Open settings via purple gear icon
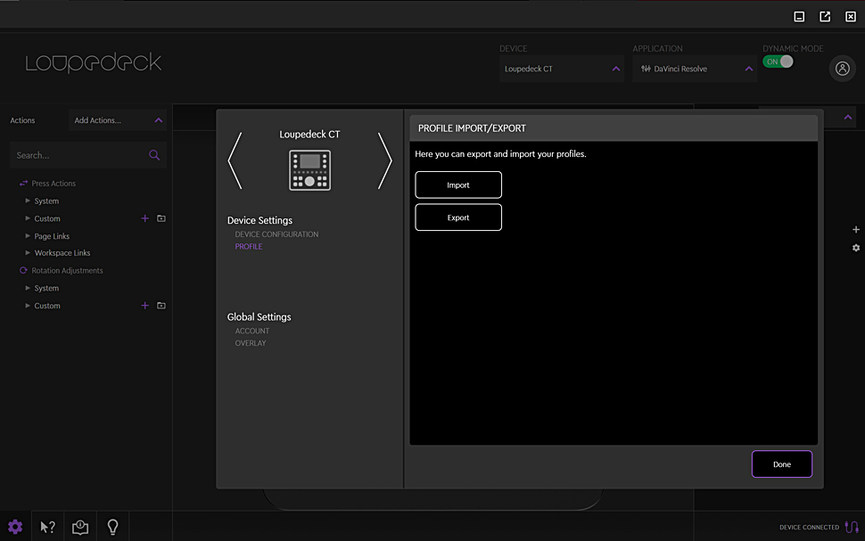Viewport: 865px width, 541px height. pyautogui.click(x=15, y=527)
